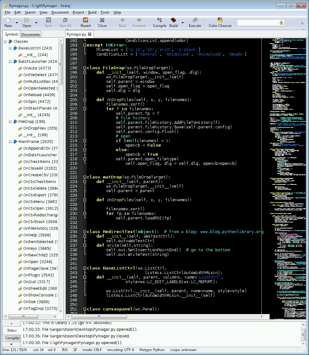Click the Compile toolbar icon

(160, 20)
